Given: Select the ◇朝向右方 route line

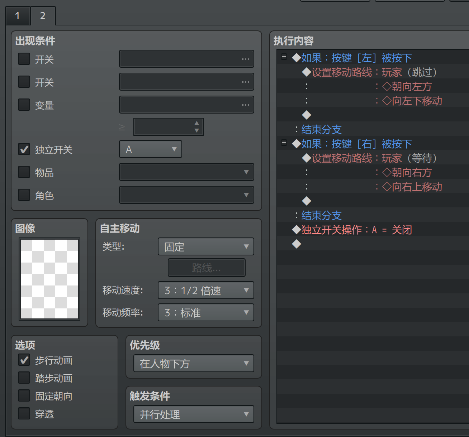Looking at the screenshot, I should click(407, 172).
